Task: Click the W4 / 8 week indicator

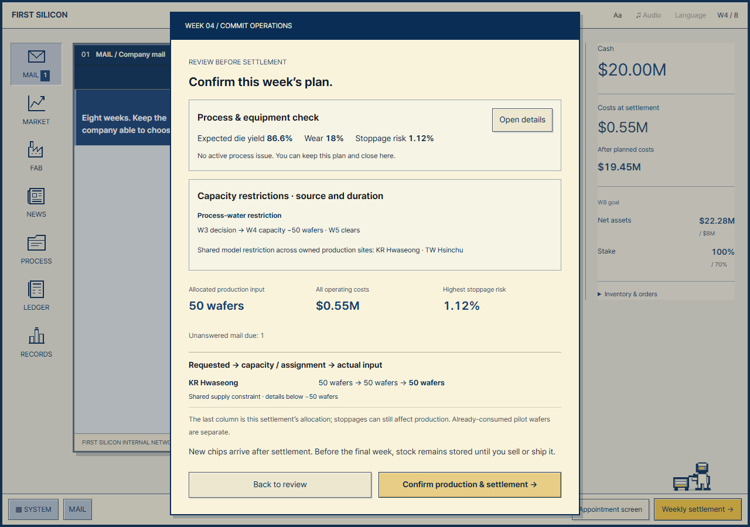Action: coord(728,15)
